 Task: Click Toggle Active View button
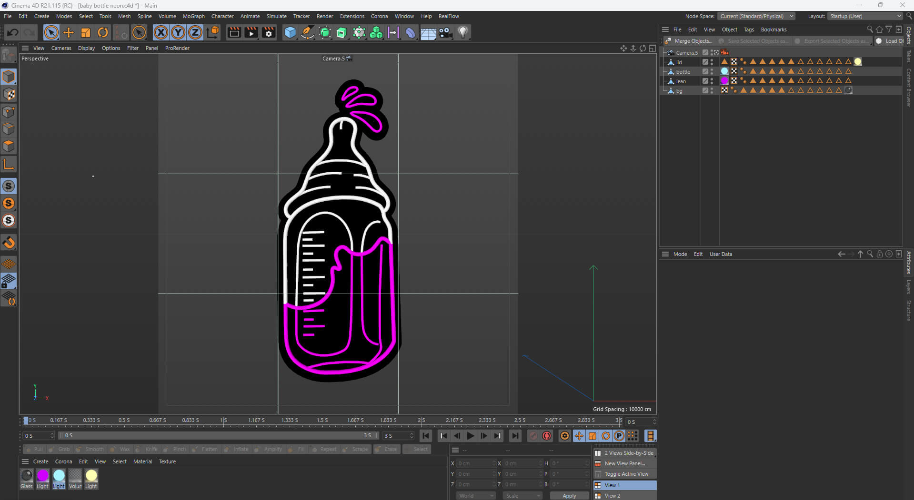(625, 474)
